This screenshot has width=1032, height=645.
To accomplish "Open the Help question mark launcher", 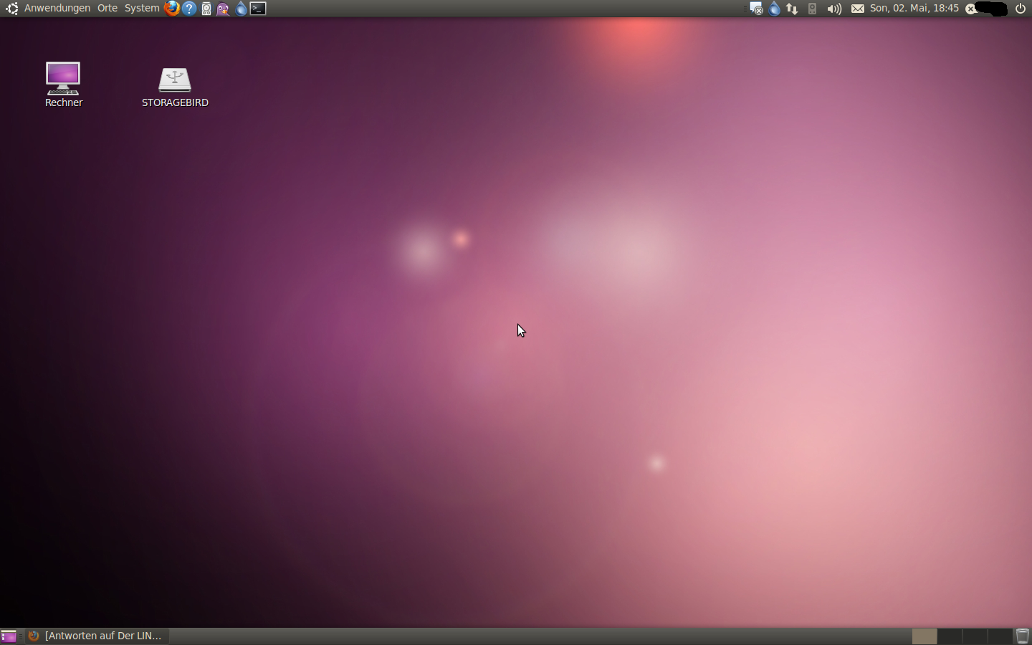I will (189, 9).
